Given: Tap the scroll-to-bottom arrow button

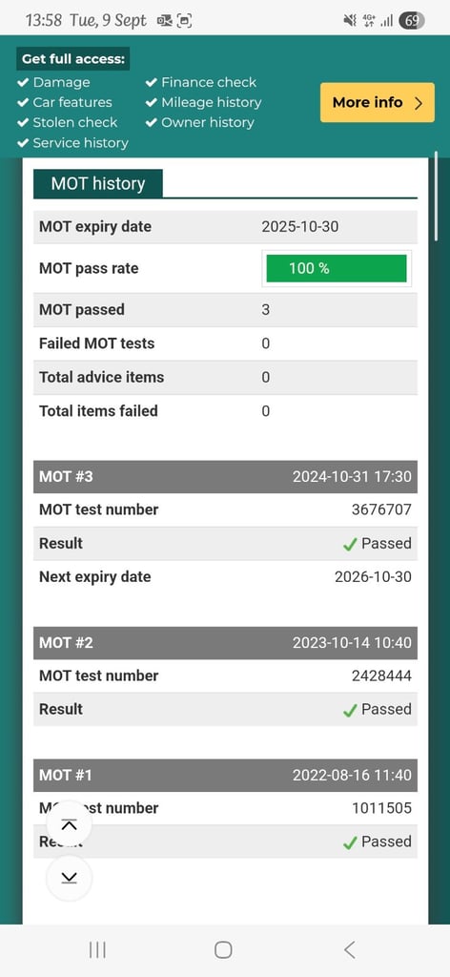Looking at the screenshot, I should coord(69,878).
